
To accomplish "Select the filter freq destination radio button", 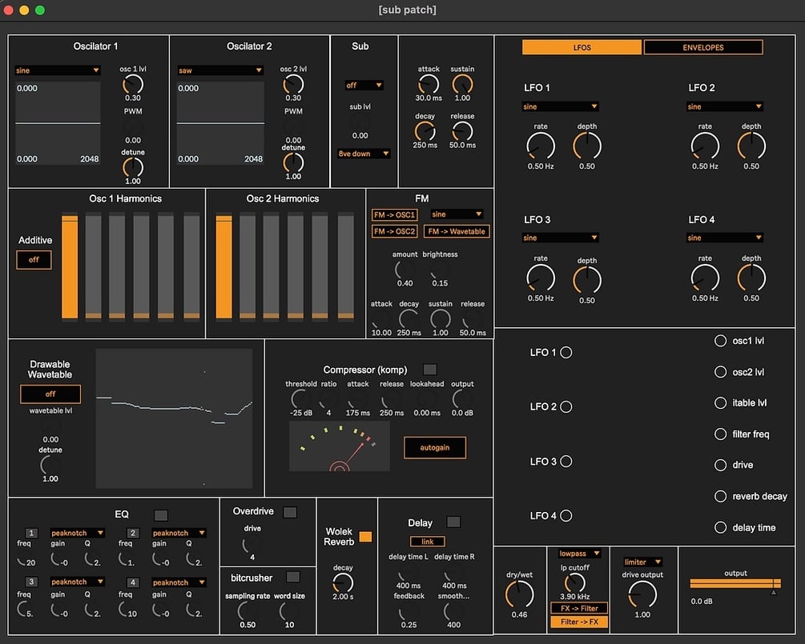I will point(721,434).
